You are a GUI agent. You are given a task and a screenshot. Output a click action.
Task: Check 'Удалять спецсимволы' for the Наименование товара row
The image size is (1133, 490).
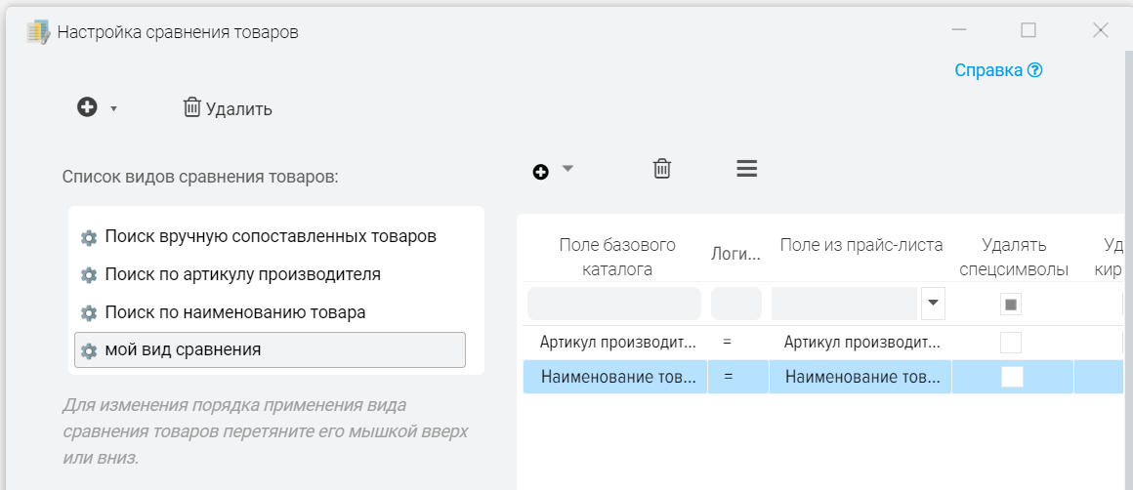[1011, 377]
